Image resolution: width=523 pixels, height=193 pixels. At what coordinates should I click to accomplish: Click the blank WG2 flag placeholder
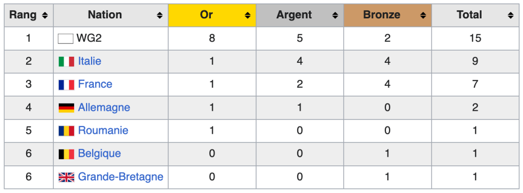tap(66, 39)
